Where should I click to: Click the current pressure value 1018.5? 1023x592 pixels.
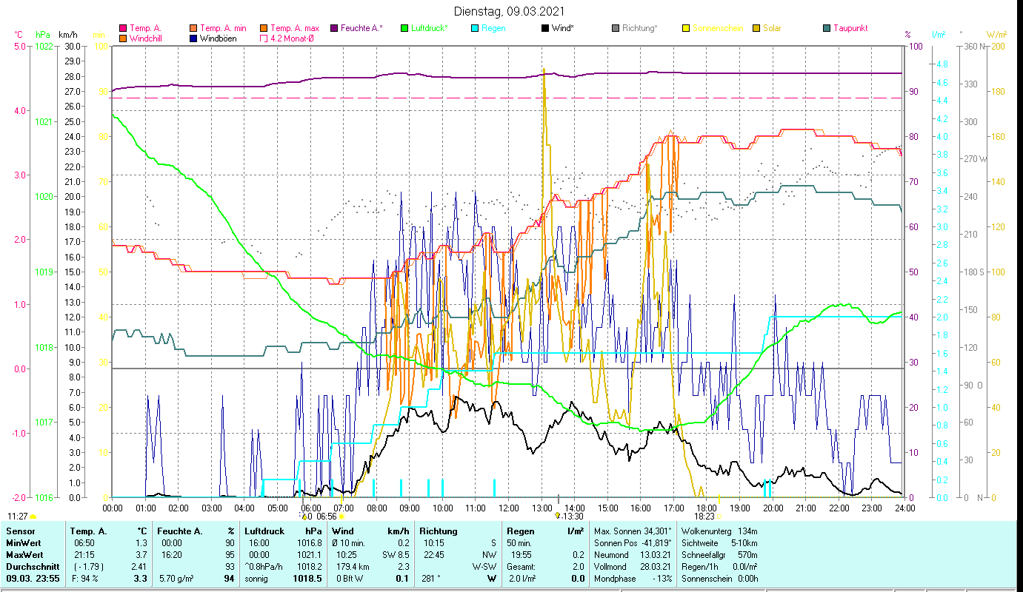click(308, 578)
